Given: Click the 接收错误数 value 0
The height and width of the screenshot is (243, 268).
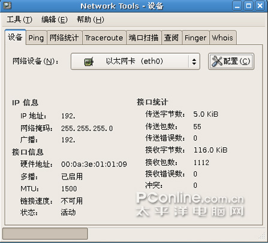Looking at the screenshot, I should coord(195,174).
